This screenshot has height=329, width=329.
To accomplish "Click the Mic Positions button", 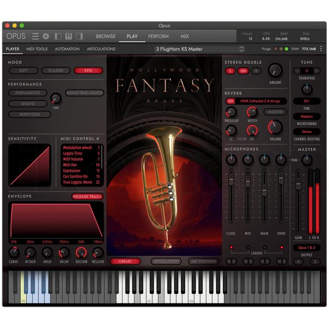I will [203, 262].
